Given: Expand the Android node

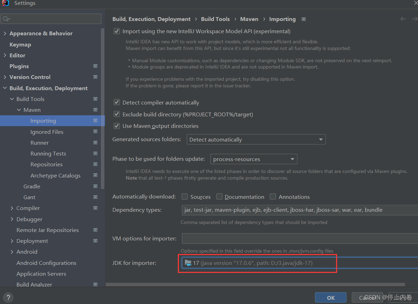Looking at the screenshot, I should click(x=12, y=252).
